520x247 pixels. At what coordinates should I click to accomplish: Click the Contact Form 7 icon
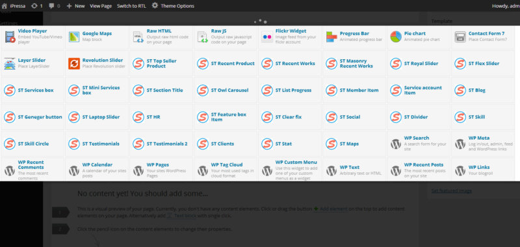click(460, 36)
